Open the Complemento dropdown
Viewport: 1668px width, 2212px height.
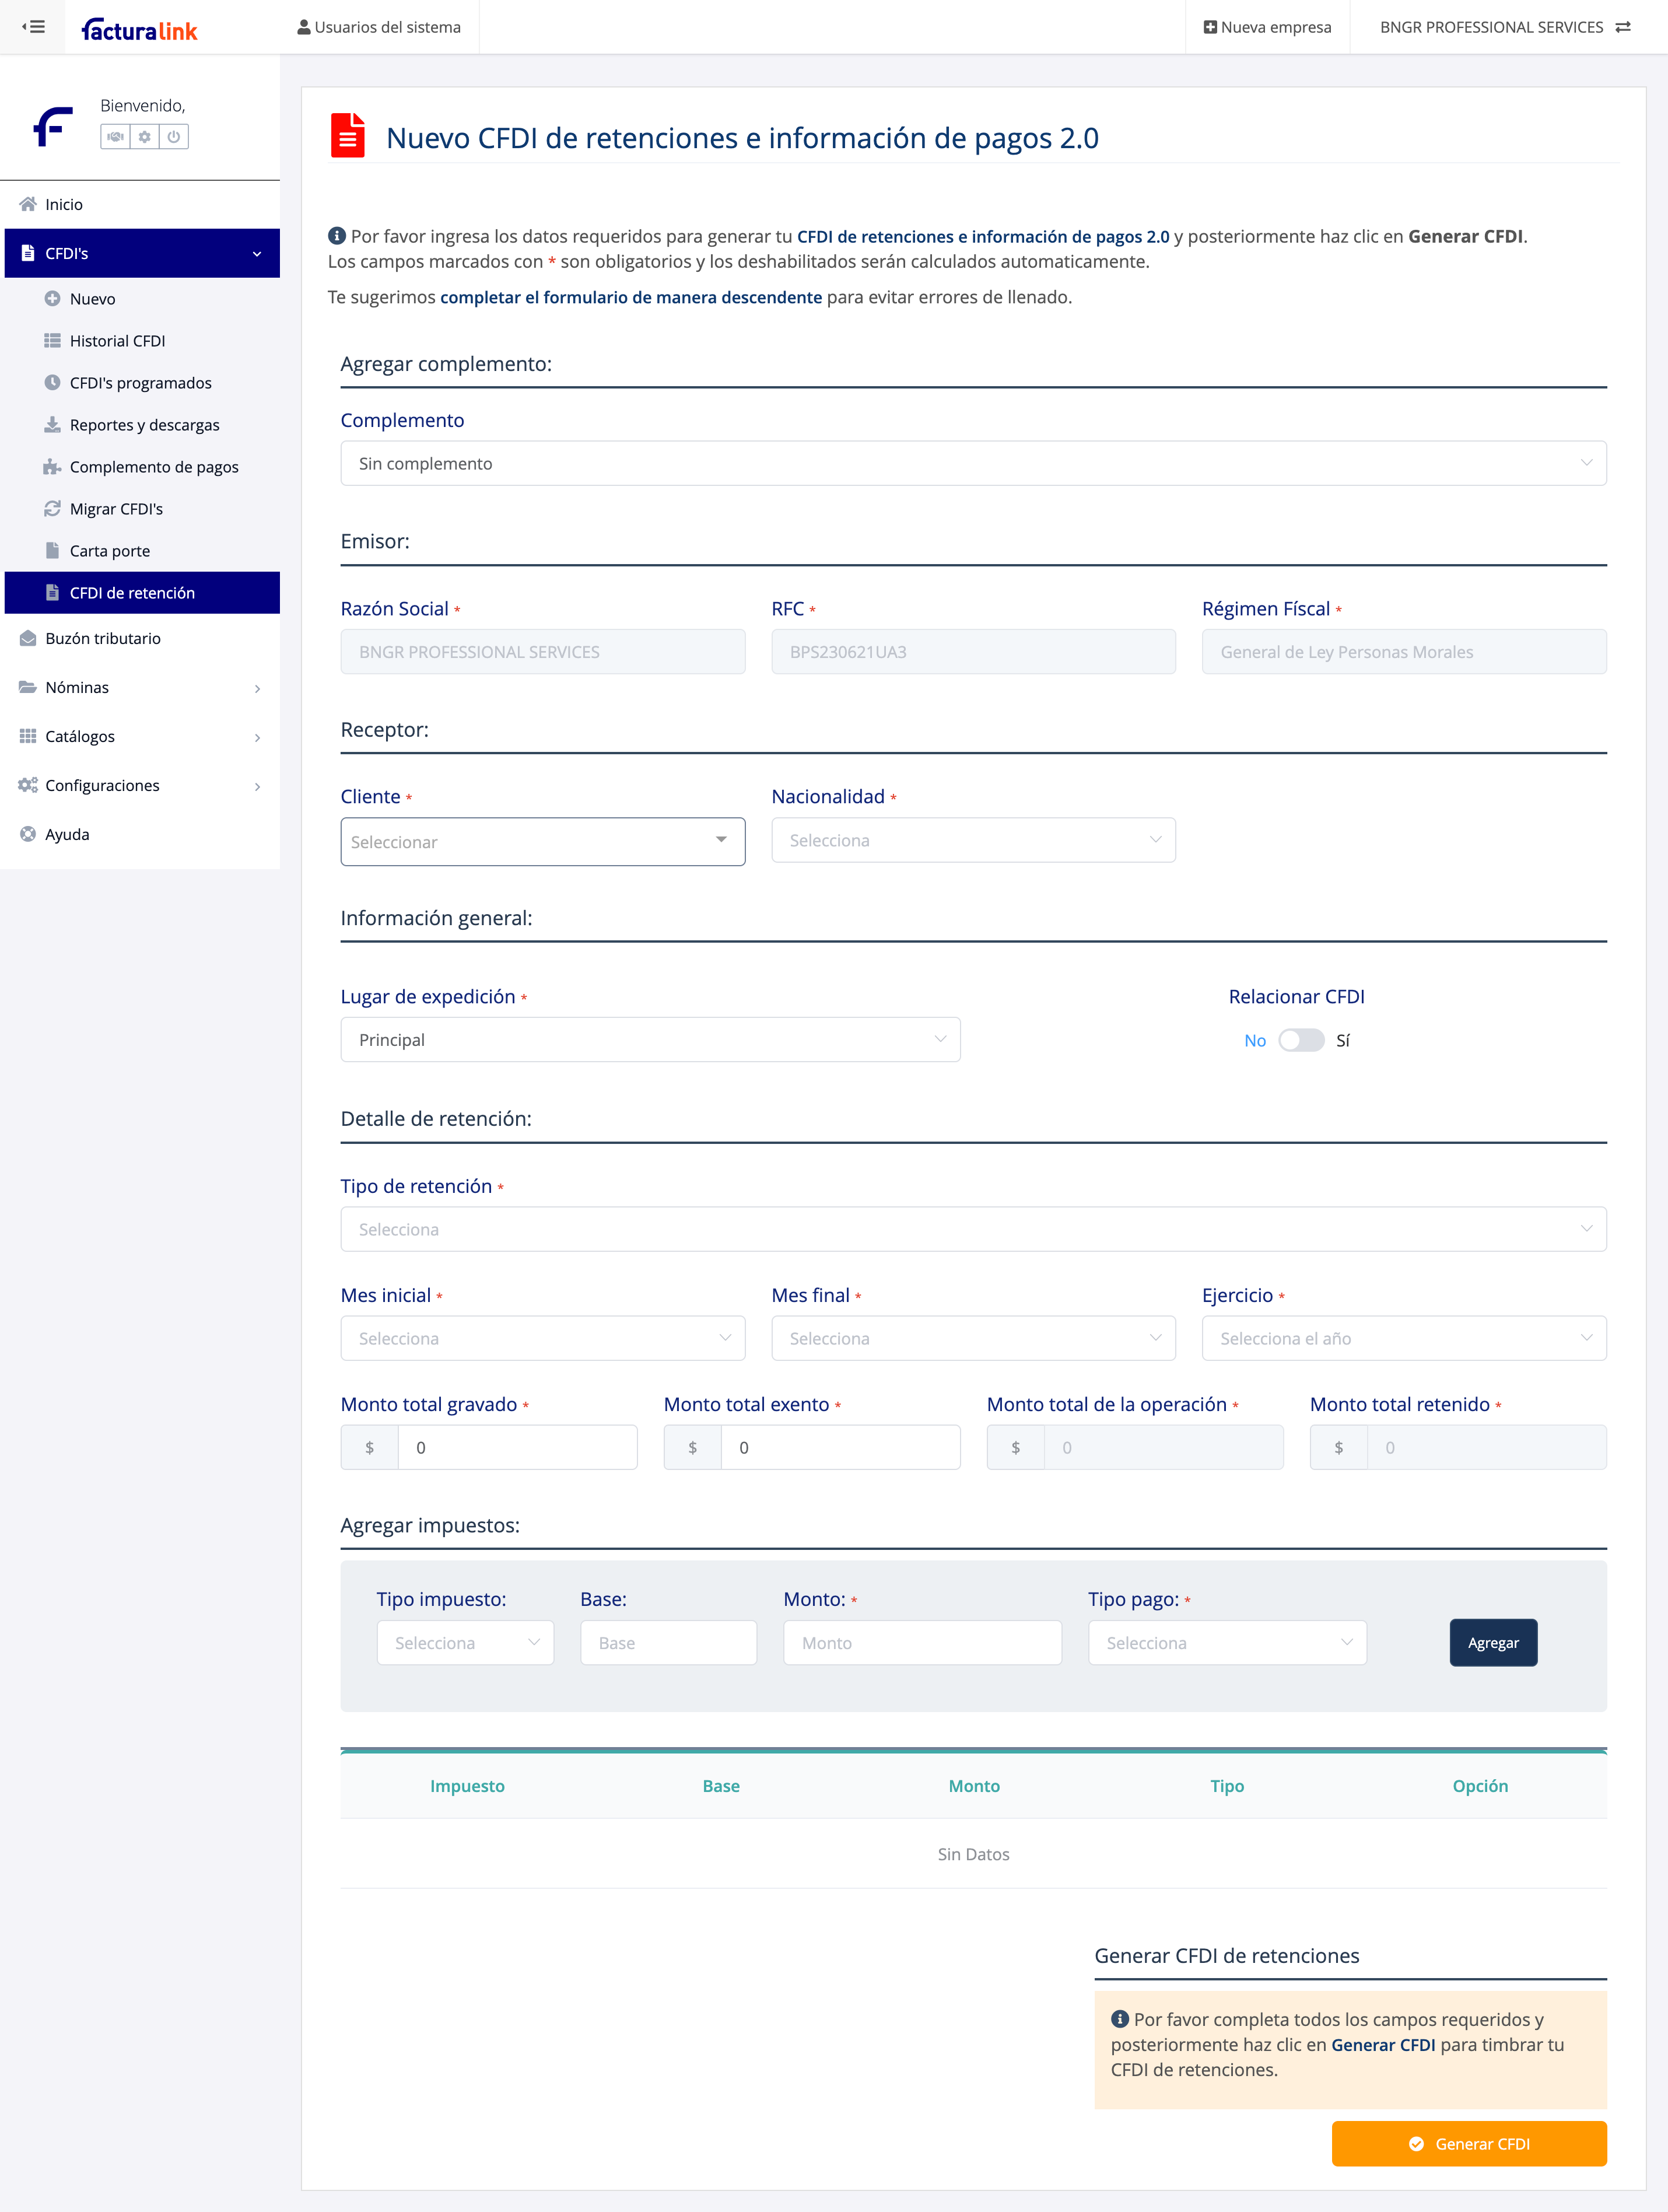coord(972,463)
